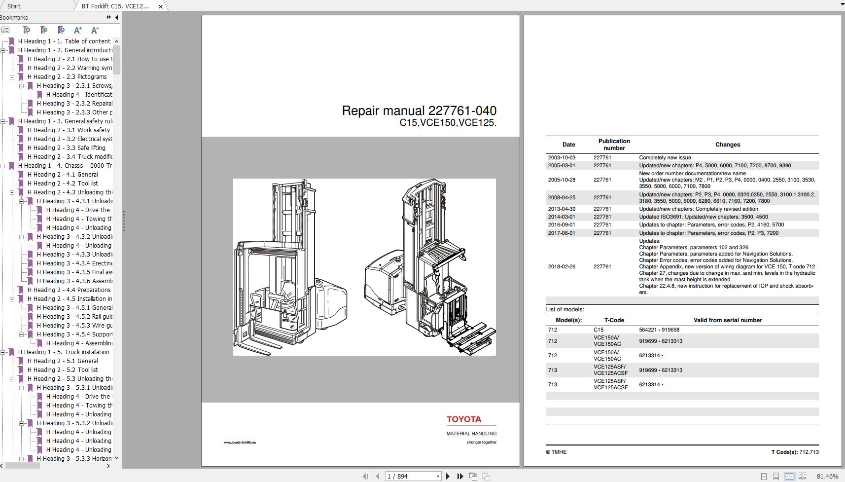Switch to continuous facing layout
Screen dimensions: 845x482
point(802,476)
